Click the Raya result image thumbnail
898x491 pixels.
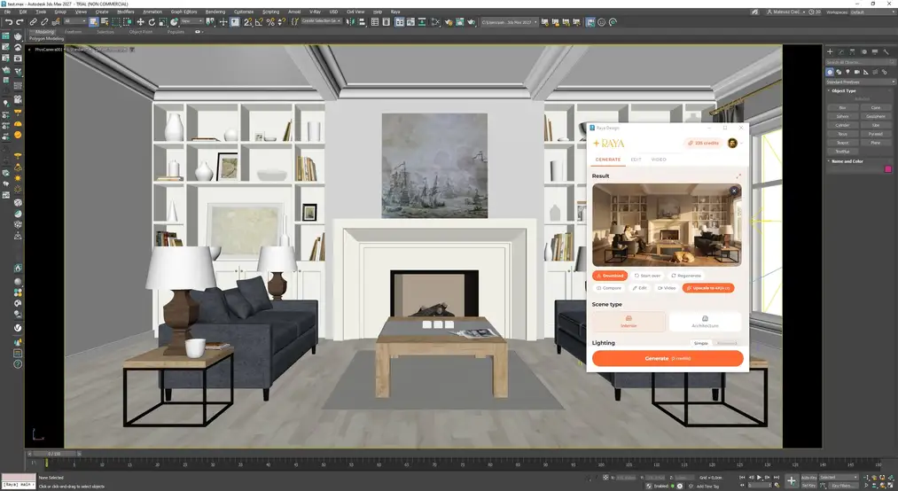(x=667, y=225)
